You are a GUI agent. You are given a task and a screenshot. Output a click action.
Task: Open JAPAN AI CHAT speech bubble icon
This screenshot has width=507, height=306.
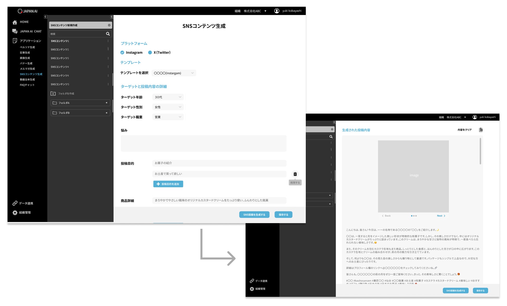pos(15,31)
